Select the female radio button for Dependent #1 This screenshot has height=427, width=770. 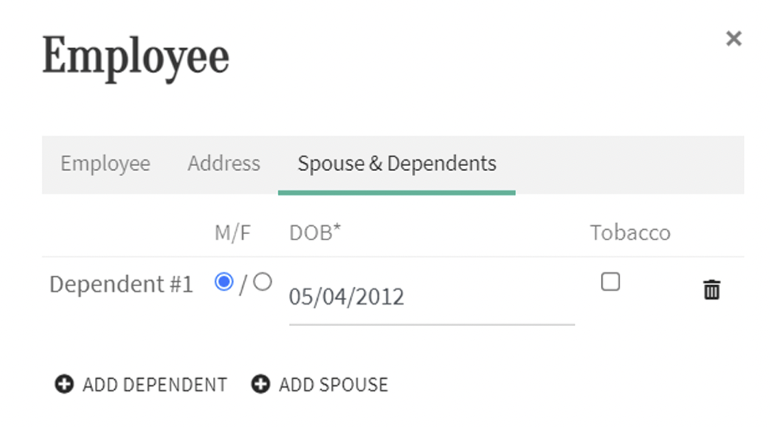pyautogui.click(x=262, y=282)
